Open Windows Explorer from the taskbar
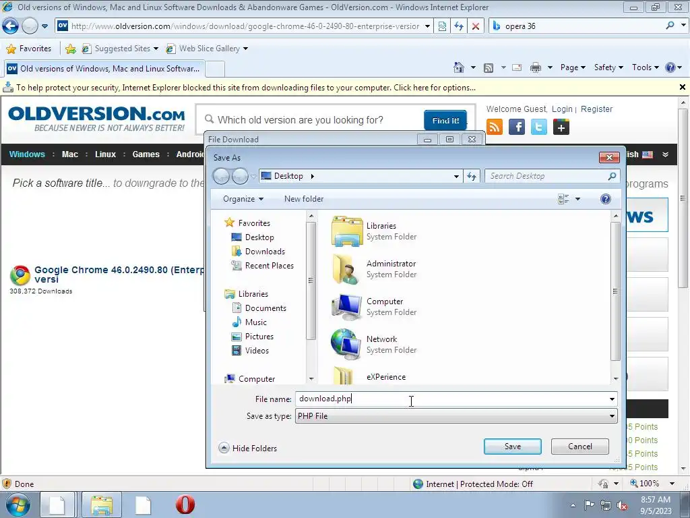Screen dimensions: 690x518 click(102, 505)
